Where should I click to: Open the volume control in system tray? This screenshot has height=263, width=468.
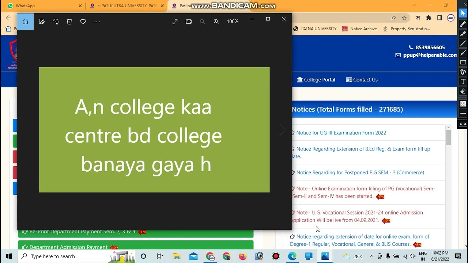(x=412, y=256)
